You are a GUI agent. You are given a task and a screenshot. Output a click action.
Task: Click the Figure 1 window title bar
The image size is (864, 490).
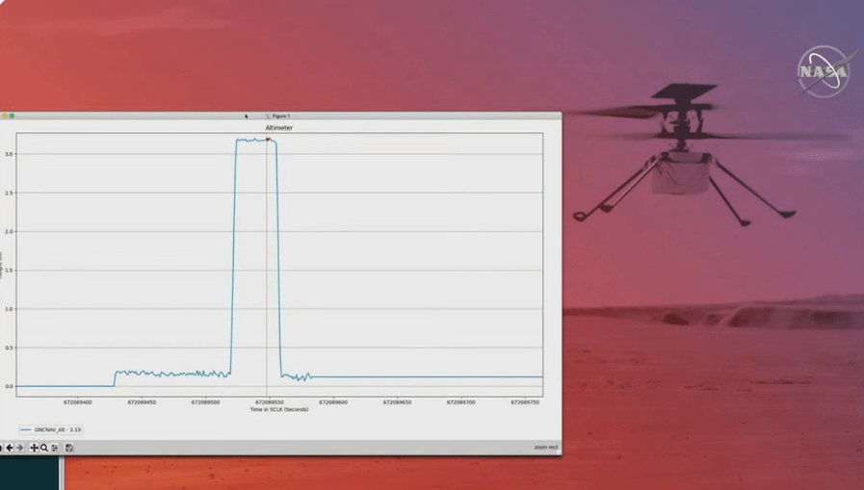(x=278, y=116)
